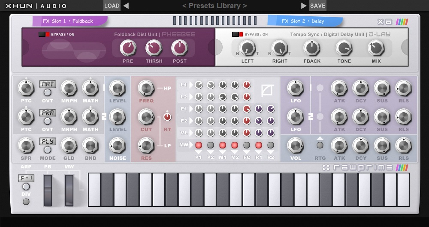Click the Foldback PRE knob

pyautogui.click(x=127, y=48)
